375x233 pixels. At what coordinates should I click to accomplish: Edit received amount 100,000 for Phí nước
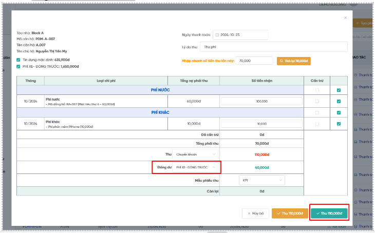[x=261, y=101]
